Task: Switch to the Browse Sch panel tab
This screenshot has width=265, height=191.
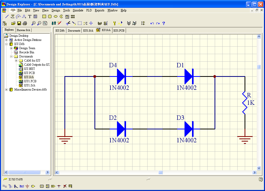Action: 24,30
